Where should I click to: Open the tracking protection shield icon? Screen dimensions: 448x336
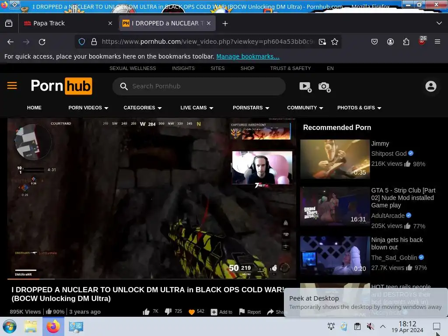tap(82, 42)
